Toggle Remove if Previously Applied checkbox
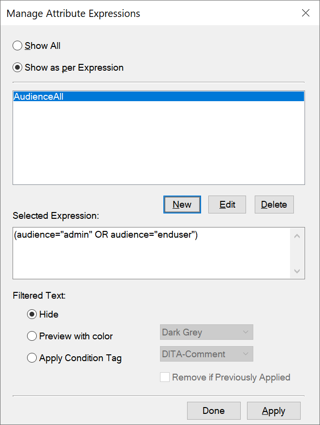Image resolution: width=320 pixels, height=425 pixels. click(165, 377)
